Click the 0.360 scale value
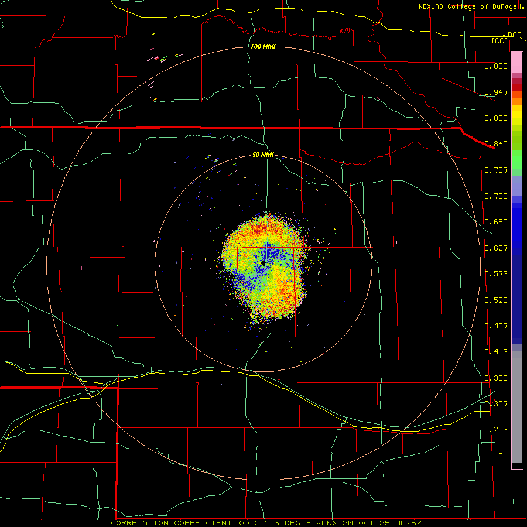This screenshot has height=527, width=527. pos(496,378)
